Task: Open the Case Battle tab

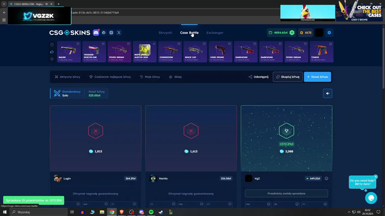Action: pos(189,33)
